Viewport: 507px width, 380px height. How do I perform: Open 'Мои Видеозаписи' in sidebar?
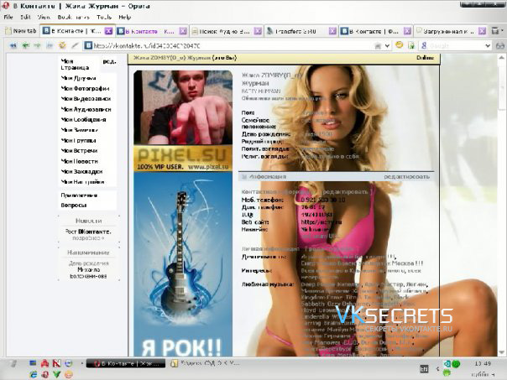(86, 98)
